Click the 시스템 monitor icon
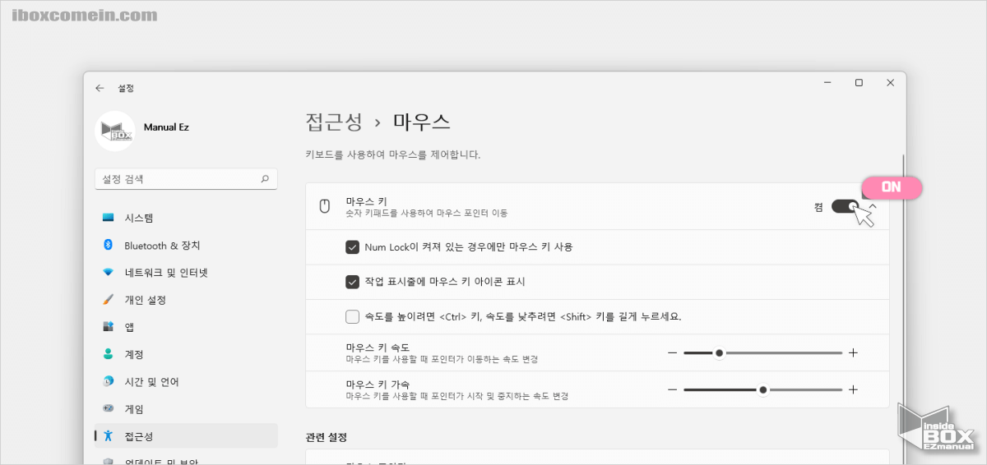This screenshot has height=465, width=987. [x=108, y=218]
